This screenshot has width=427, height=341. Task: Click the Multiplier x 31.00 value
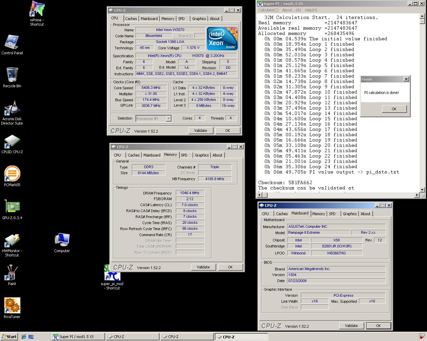click(x=151, y=94)
